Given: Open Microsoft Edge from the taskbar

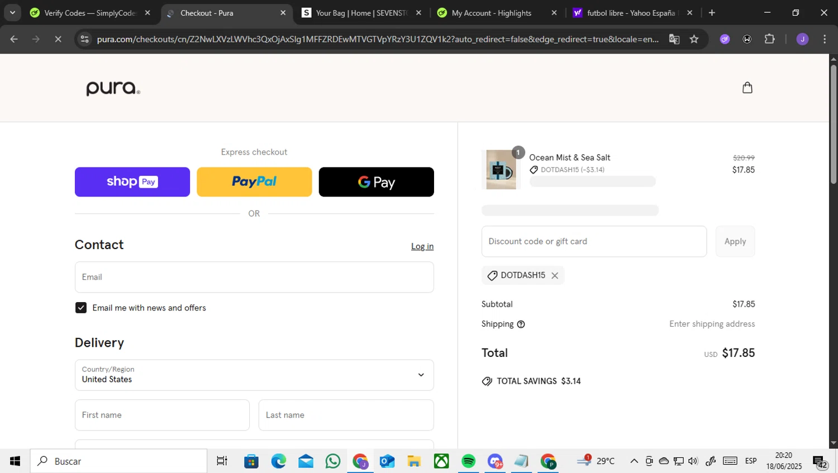Looking at the screenshot, I should click(279, 461).
